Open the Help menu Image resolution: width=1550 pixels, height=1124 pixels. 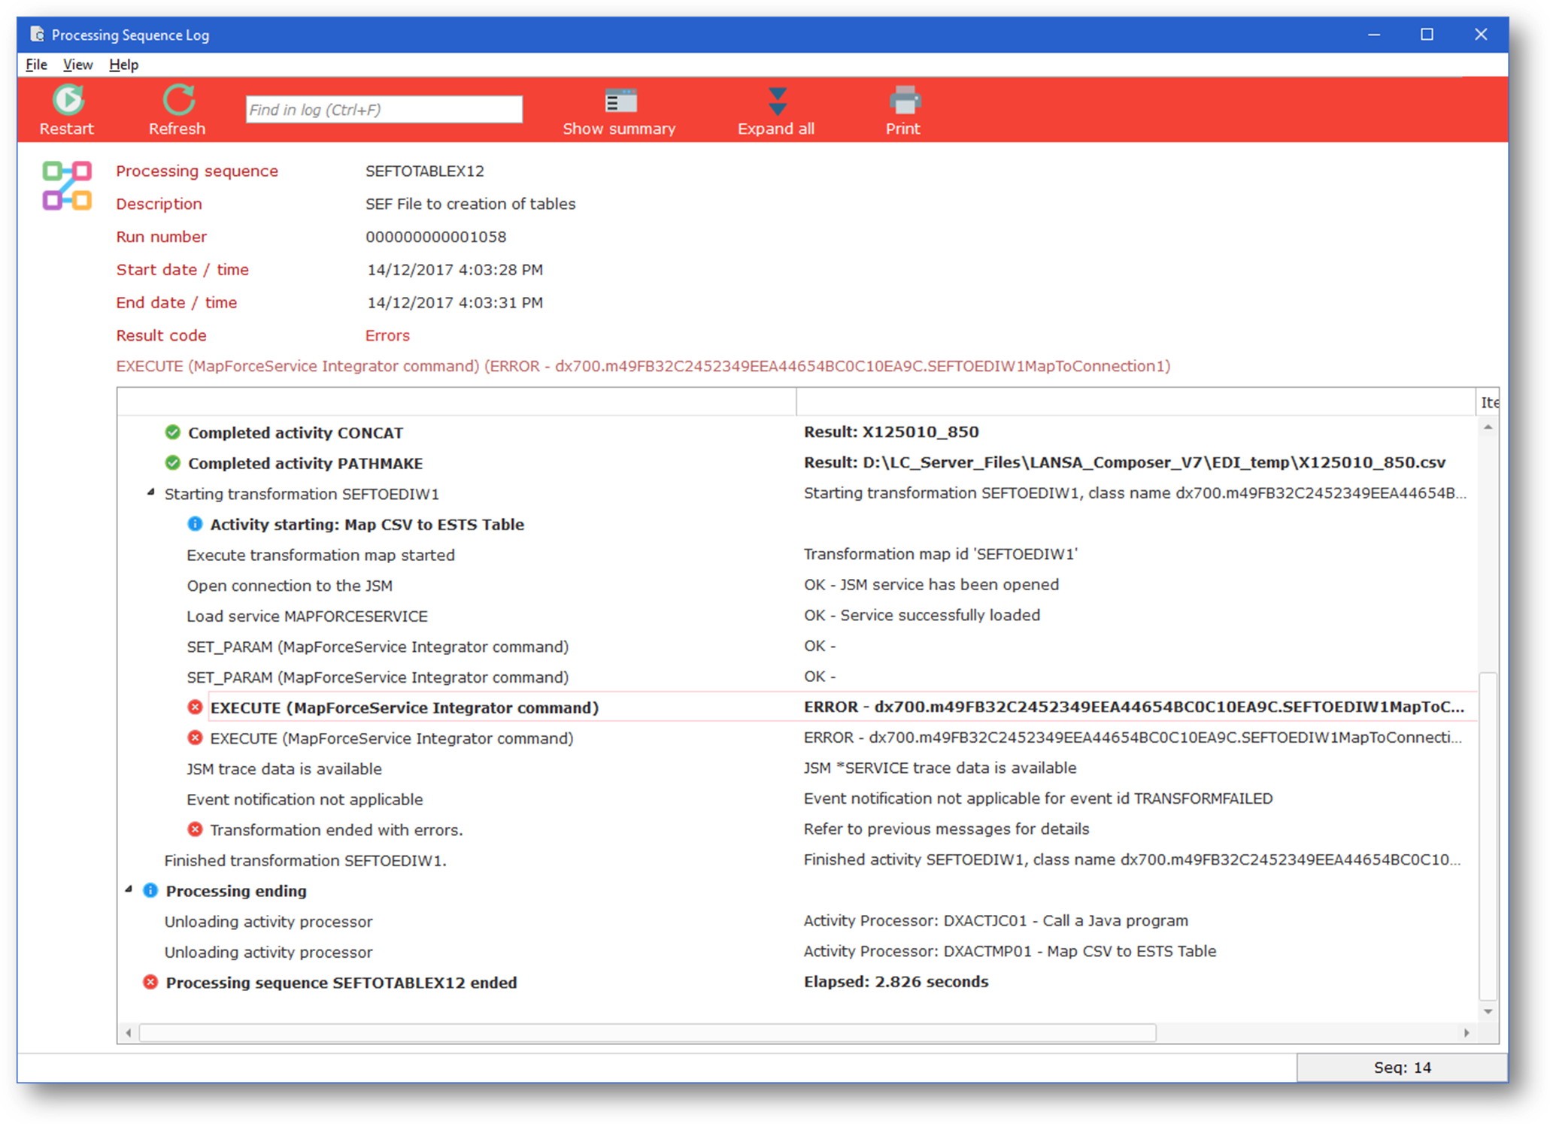click(123, 65)
